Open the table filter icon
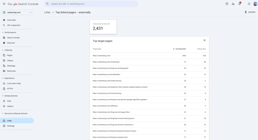The width and height of the screenshot is (258, 140). click(204, 41)
